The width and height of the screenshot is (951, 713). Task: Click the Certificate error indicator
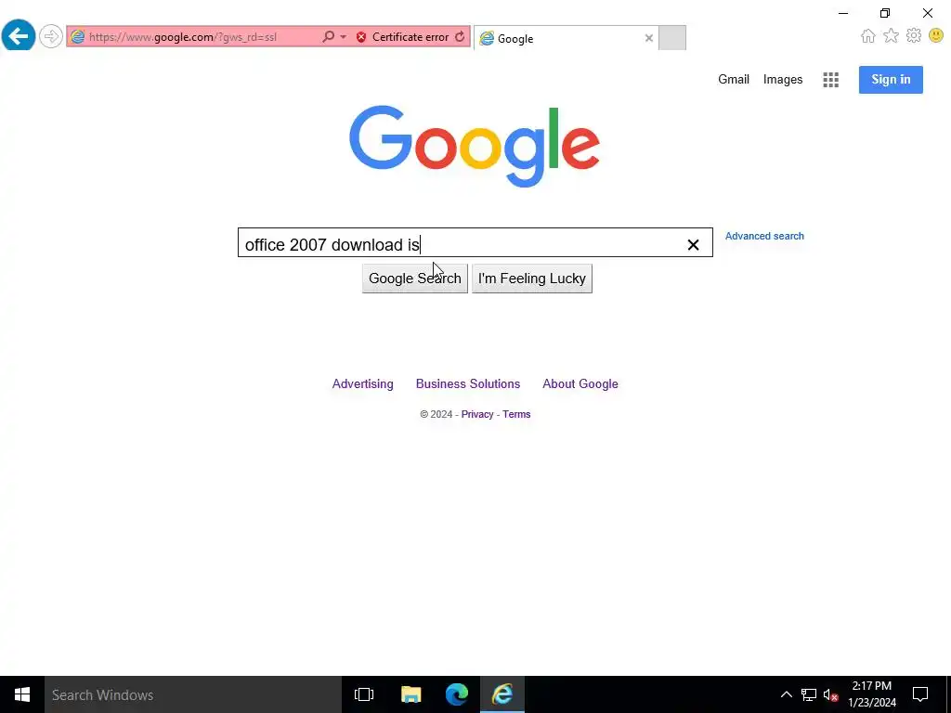click(x=403, y=37)
